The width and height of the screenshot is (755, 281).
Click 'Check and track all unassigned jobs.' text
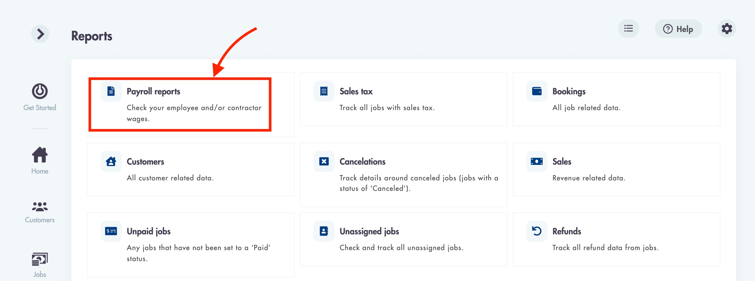(401, 248)
